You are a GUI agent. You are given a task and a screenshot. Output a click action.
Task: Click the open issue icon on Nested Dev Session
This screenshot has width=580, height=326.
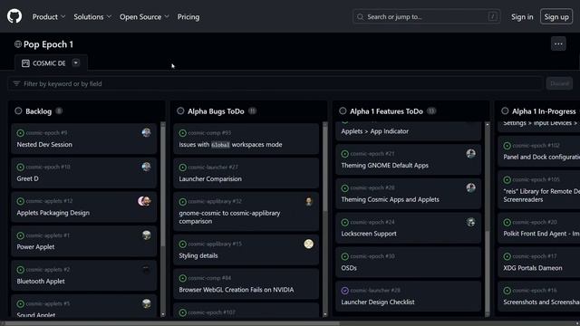[20, 133]
